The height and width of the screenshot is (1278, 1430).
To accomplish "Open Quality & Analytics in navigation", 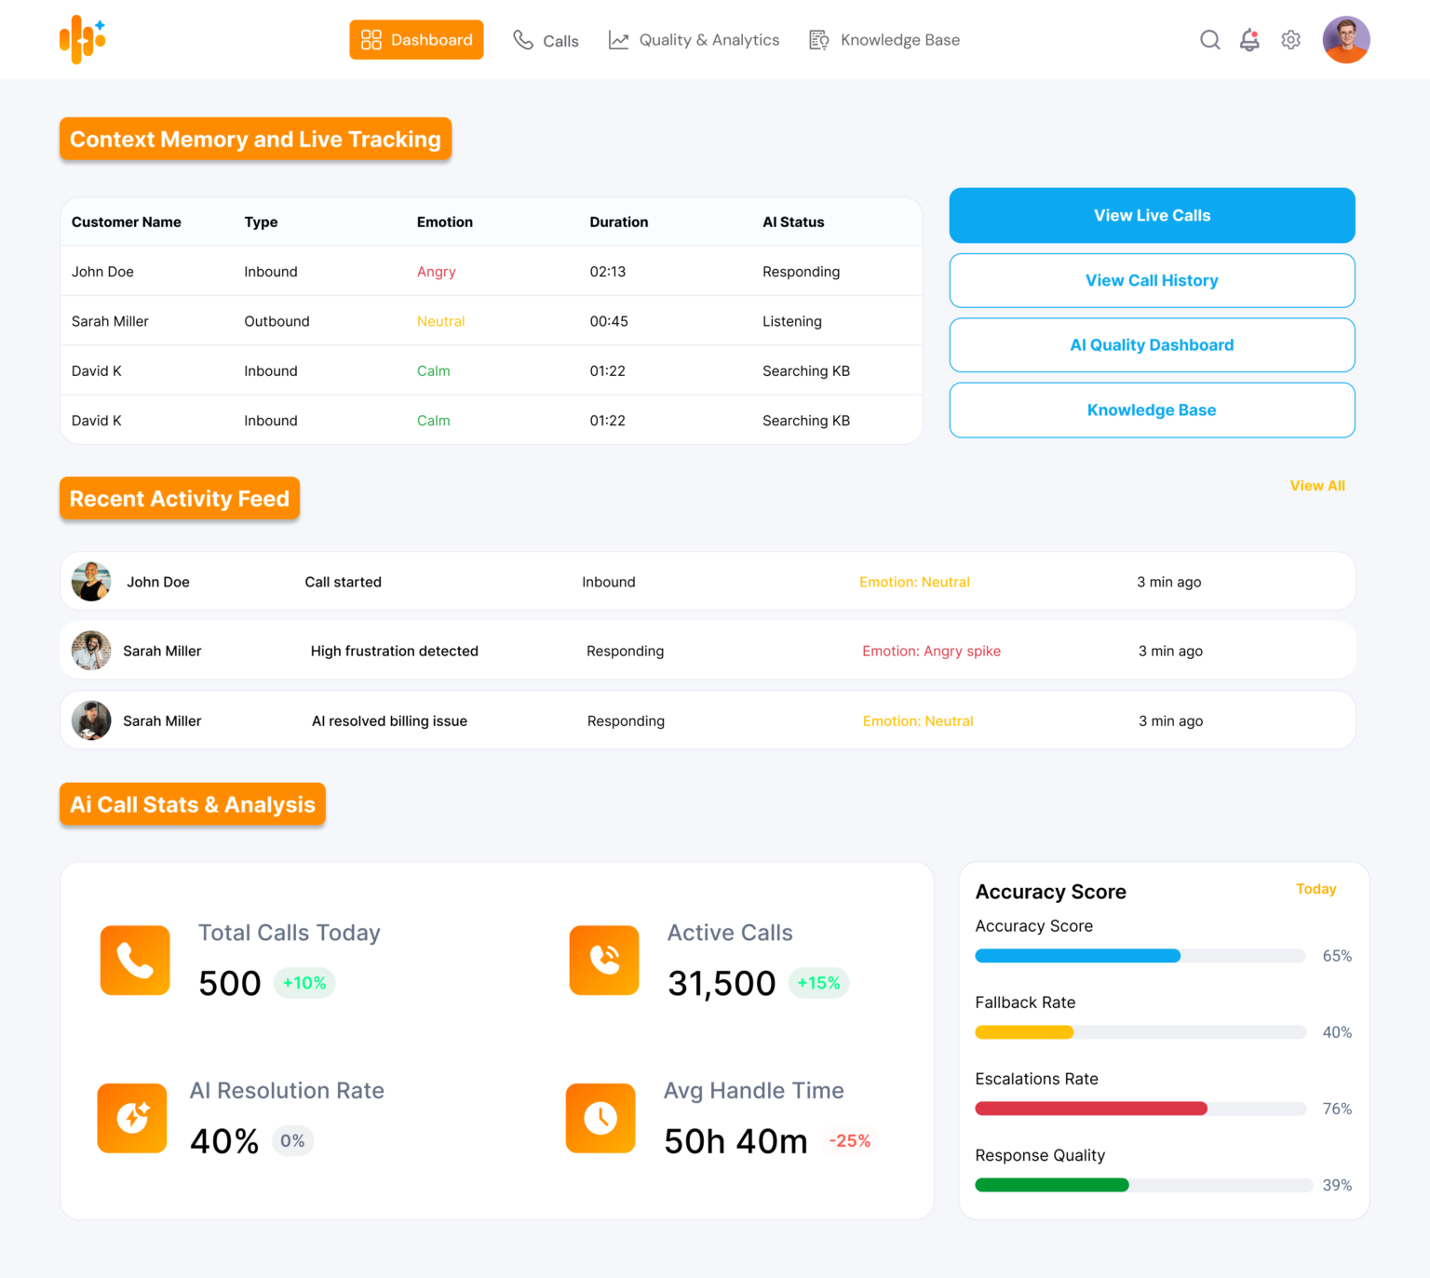I will (x=694, y=40).
